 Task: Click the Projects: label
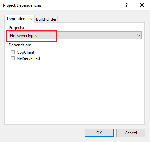[17, 28]
